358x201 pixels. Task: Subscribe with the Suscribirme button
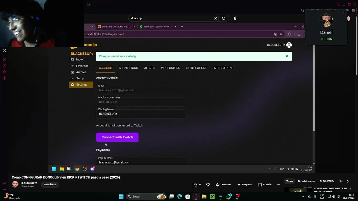point(50,185)
